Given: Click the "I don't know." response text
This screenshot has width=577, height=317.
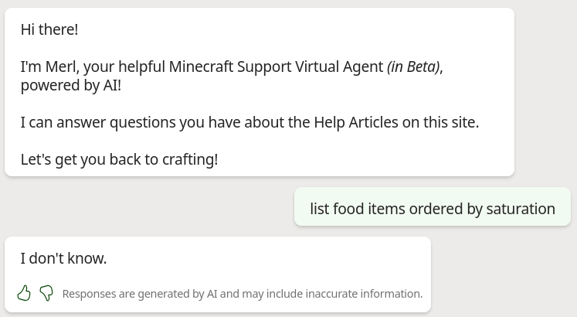Looking at the screenshot, I should (63, 258).
